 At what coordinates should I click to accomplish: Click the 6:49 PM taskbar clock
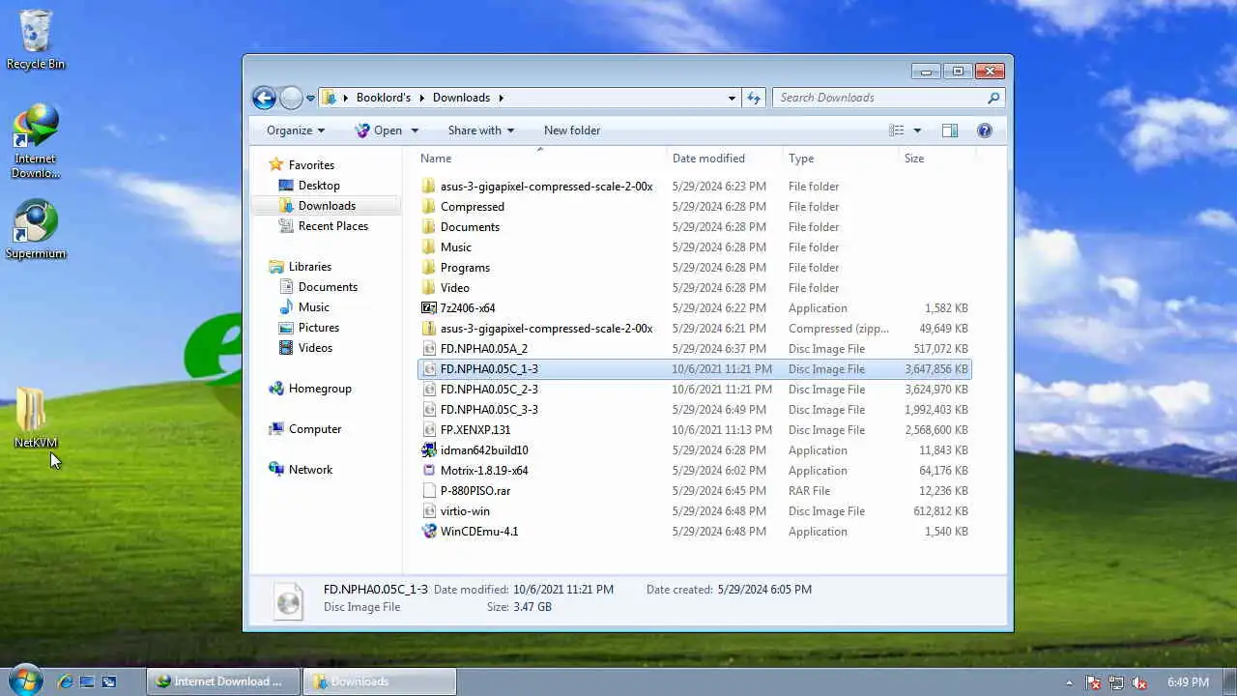1188,682
